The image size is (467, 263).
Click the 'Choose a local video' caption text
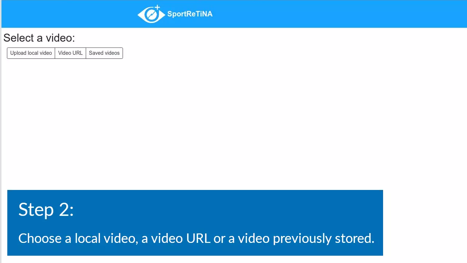(78, 238)
